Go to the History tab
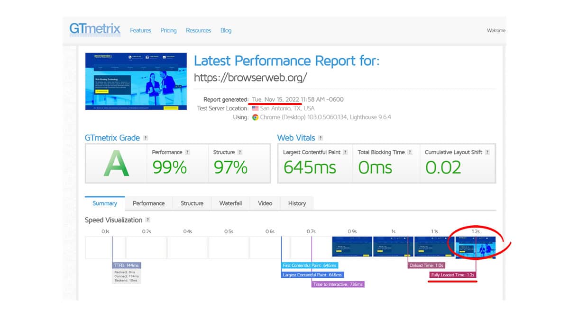This screenshot has width=569, height=317. click(297, 203)
